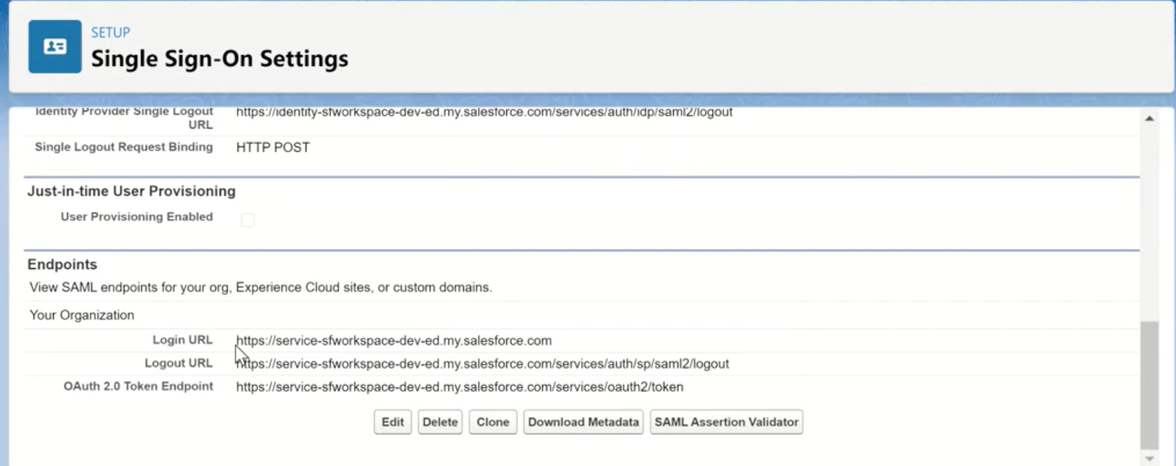Toggle the User Provisioning Enabled checkbox

tap(248, 221)
